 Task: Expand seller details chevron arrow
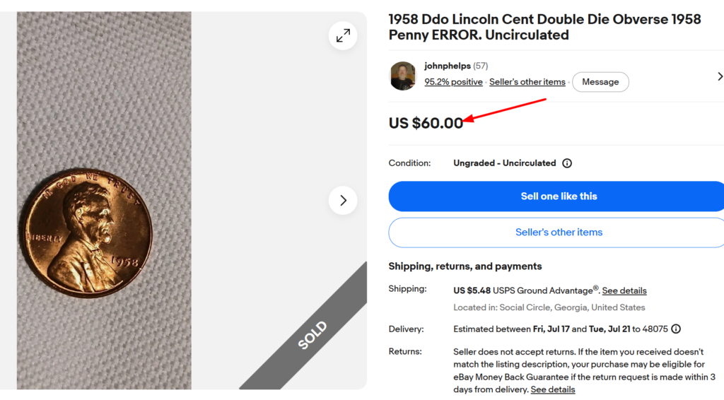[719, 76]
